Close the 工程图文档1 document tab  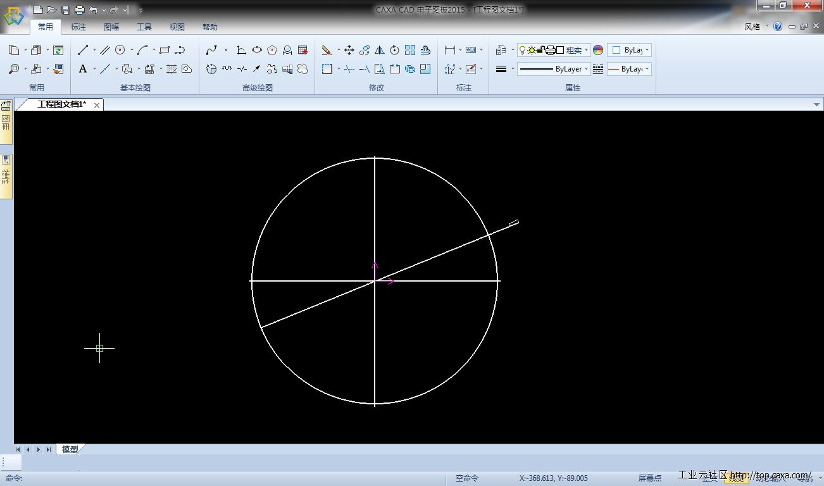point(97,105)
